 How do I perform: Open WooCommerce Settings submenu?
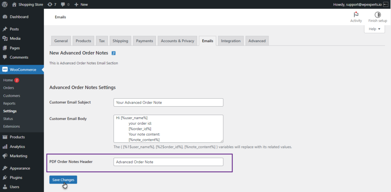point(10,111)
